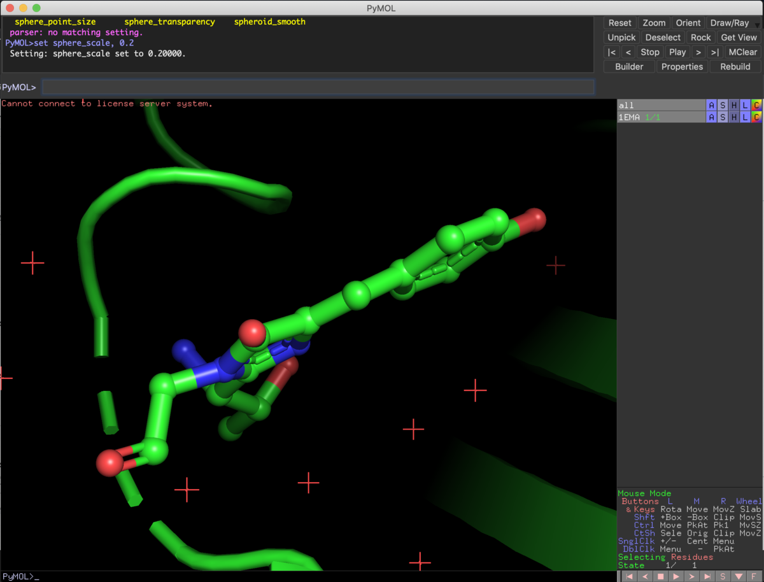Toggle the Rock button

coord(701,38)
